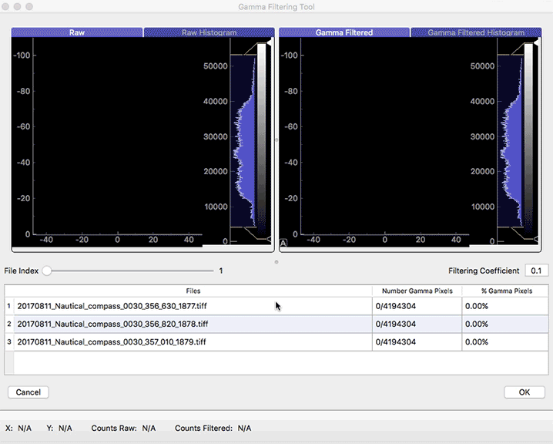Click the File Index slider handle
This screenshot has height=444, width=553.
pos(47,271)
